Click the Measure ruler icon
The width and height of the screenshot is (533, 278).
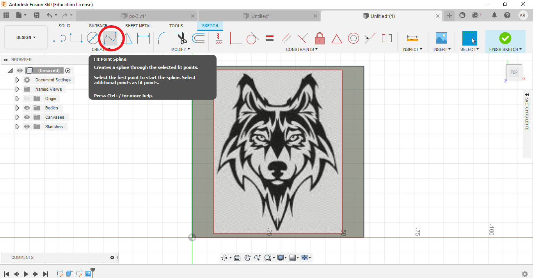(412, 38)
